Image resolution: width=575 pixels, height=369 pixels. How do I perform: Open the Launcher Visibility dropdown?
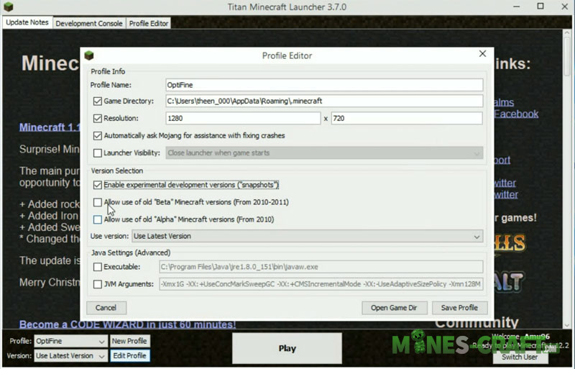tap(325, 152)
